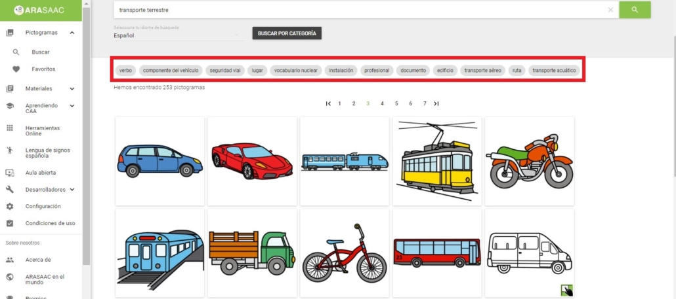The width and height of the screenshot is (676, 299).
Task: Open Aula abierta menu item
Action: coord(41,173)
